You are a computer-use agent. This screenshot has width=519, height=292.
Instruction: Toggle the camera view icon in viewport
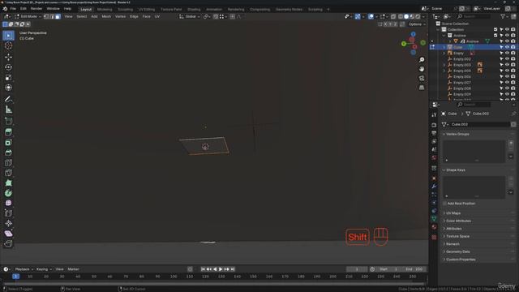tap(422, 78)
